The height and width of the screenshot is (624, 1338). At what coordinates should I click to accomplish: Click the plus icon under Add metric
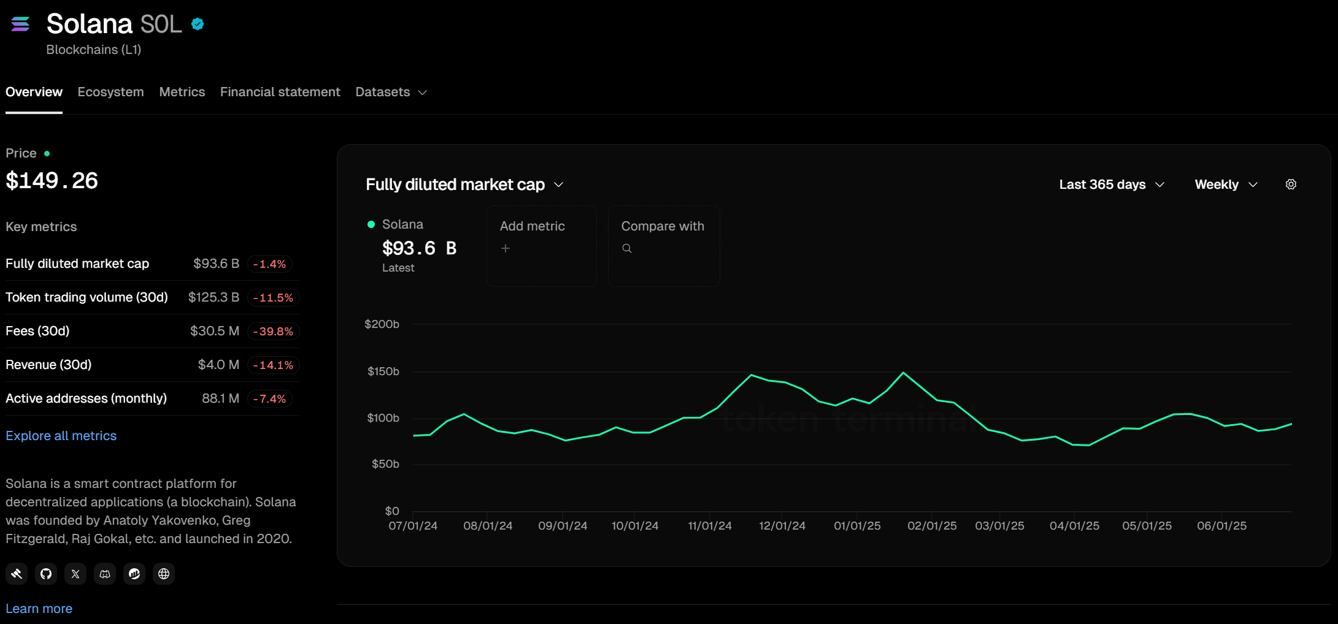click(x=506, y=248)
